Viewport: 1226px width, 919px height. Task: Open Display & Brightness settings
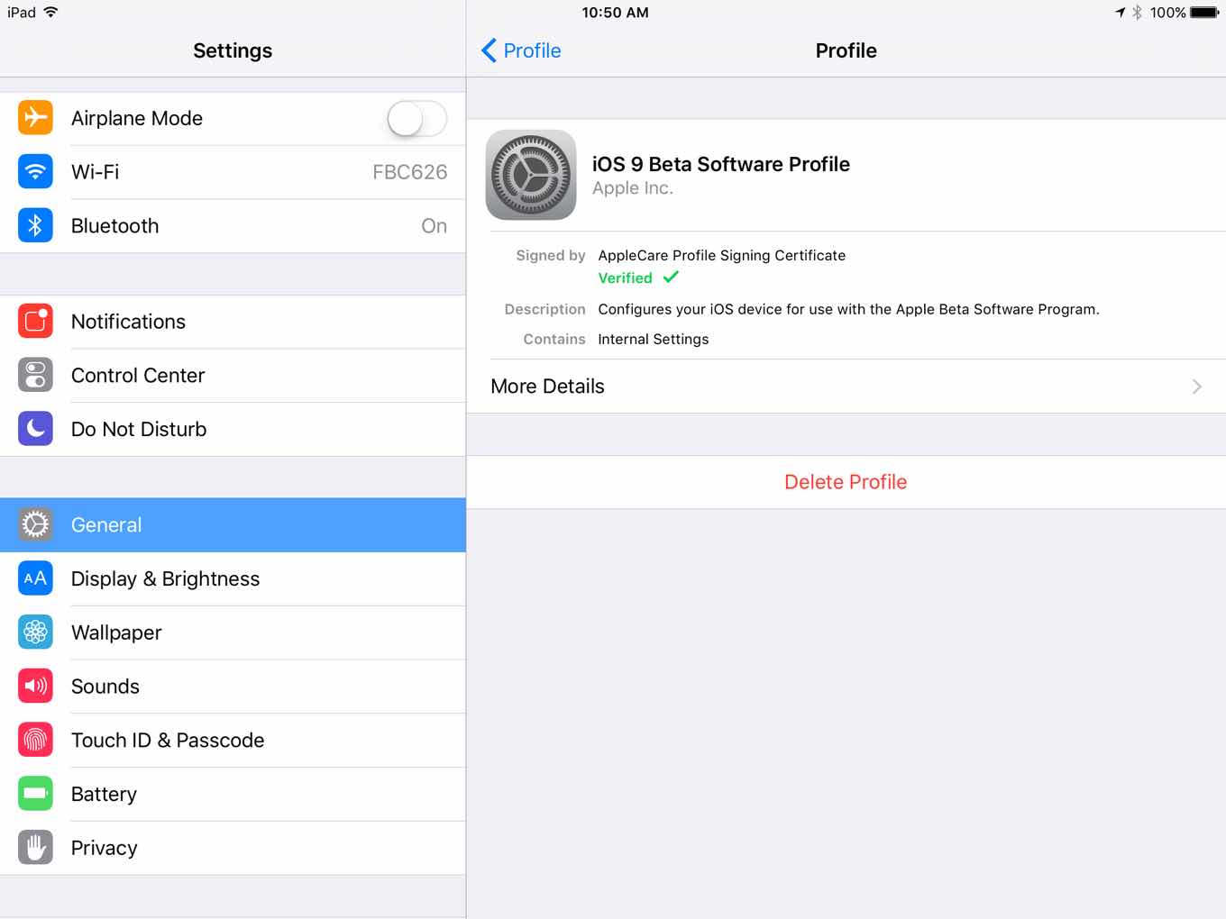coord(233,579)
